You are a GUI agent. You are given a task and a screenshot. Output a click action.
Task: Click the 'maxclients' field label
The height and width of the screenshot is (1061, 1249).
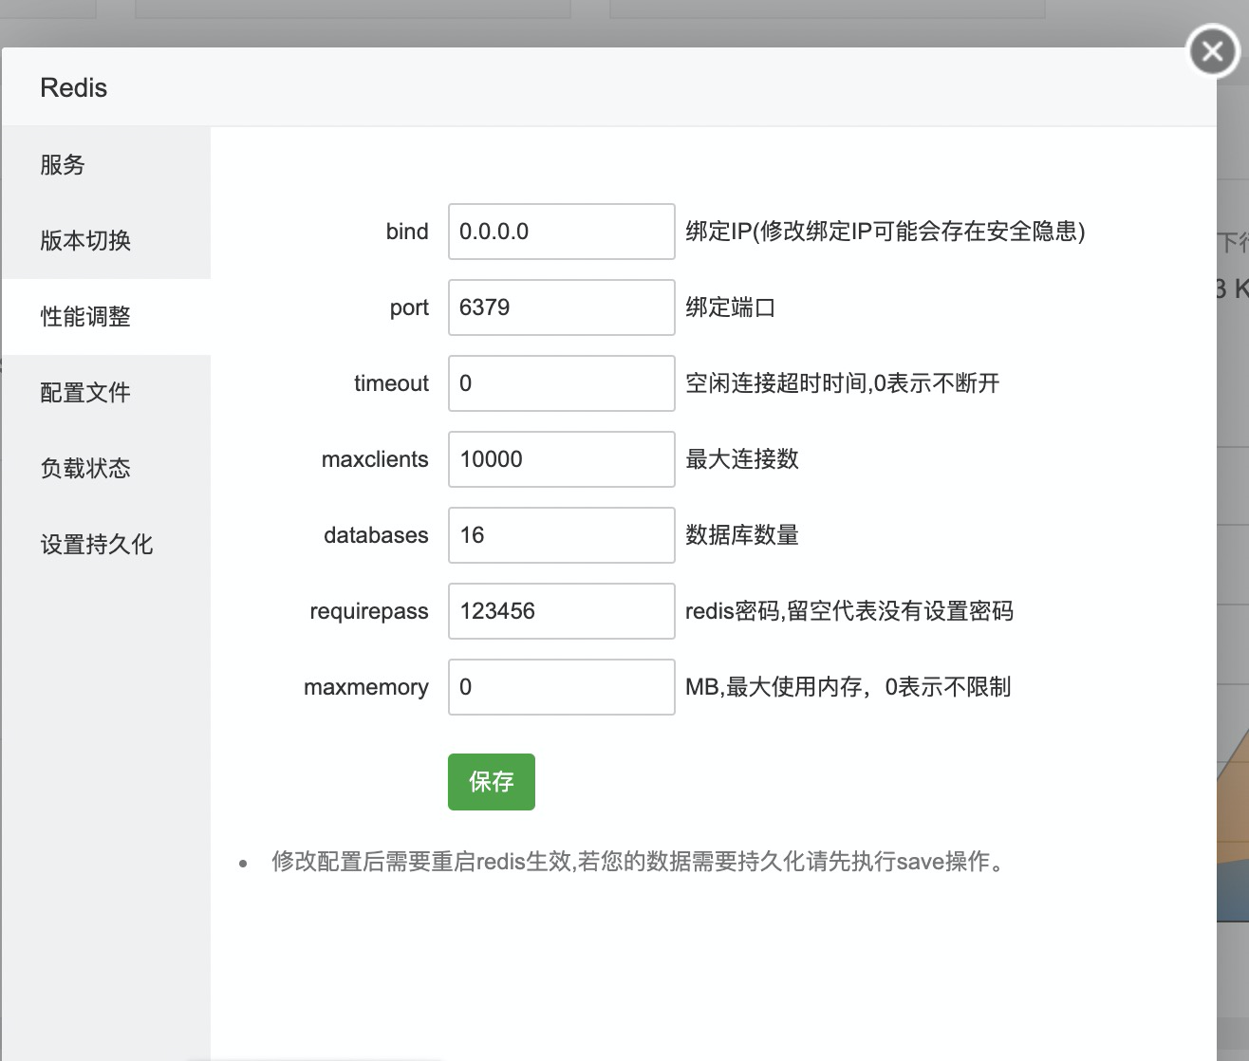375,459
